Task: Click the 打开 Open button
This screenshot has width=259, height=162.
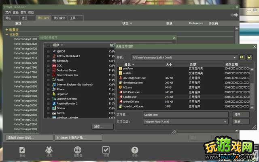Action: (x=241, y=114)
